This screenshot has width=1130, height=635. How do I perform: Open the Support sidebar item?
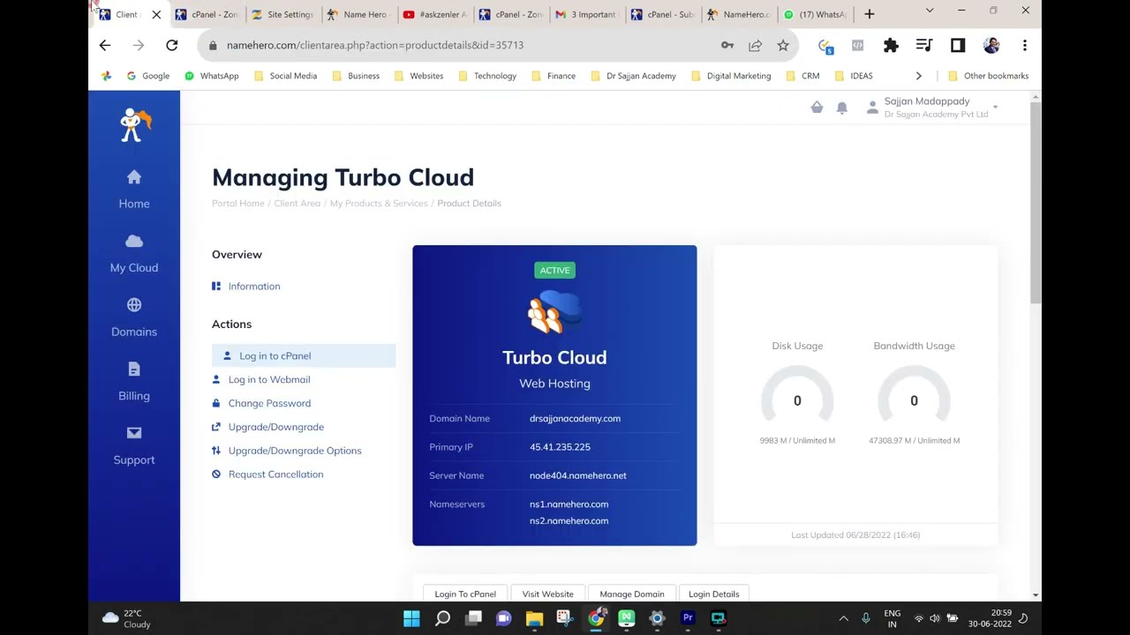coord(134,446)
